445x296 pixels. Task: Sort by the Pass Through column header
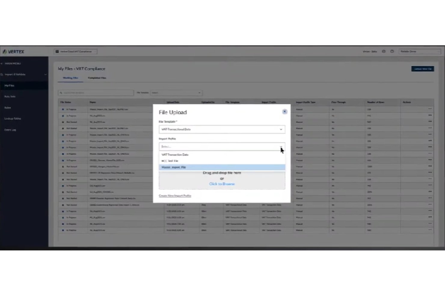[339, 102]
